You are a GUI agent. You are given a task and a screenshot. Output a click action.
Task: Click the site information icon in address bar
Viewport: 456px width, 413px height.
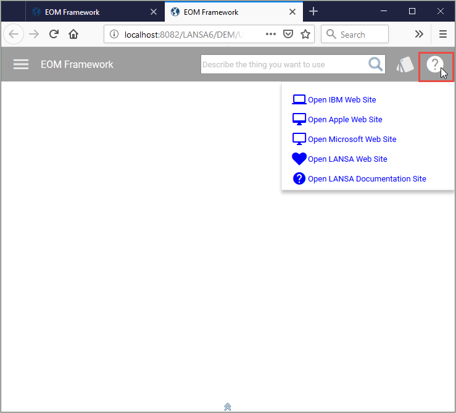114,35
